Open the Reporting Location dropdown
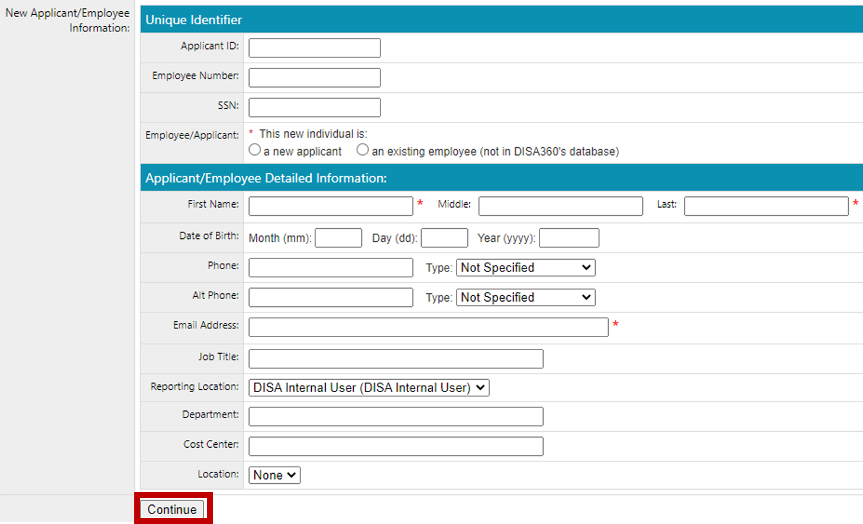The width and height of the screenshot is (863, 524). (x=369, y=388)
